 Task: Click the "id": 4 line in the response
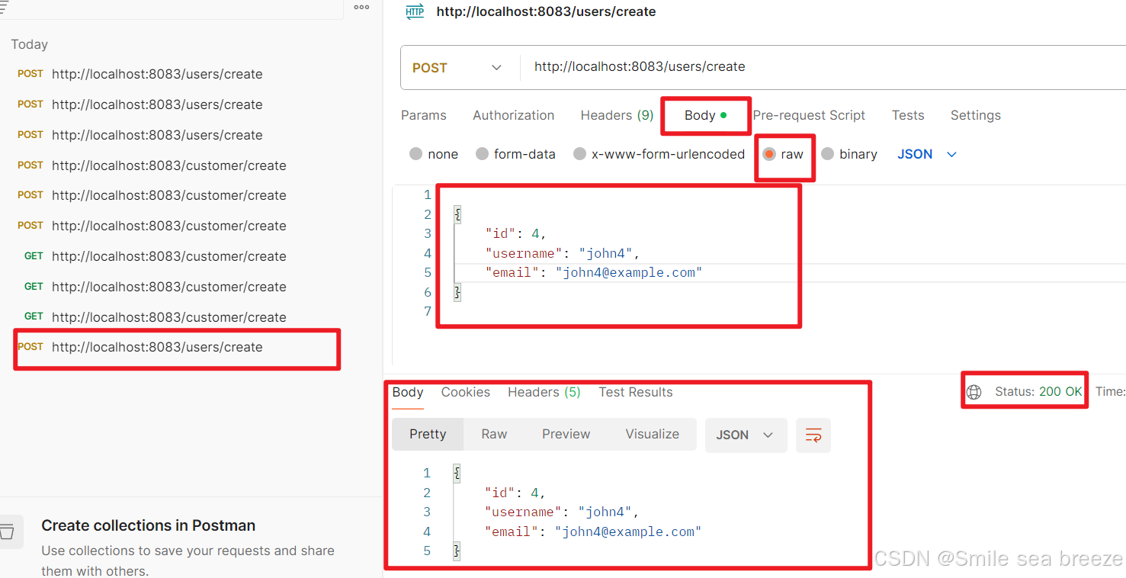tap(515, 493)
